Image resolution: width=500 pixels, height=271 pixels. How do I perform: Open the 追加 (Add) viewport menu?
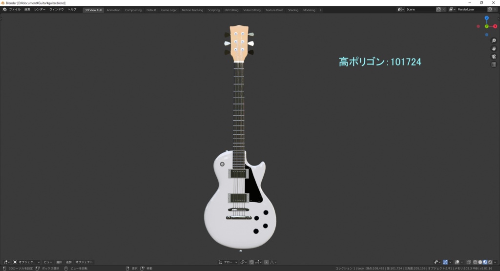(x=68, y=262)
